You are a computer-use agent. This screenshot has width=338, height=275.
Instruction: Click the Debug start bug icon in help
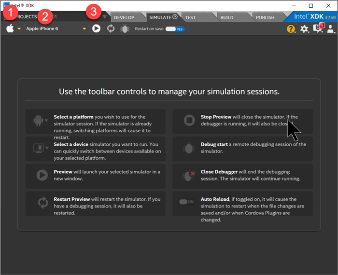pos(189,148)
